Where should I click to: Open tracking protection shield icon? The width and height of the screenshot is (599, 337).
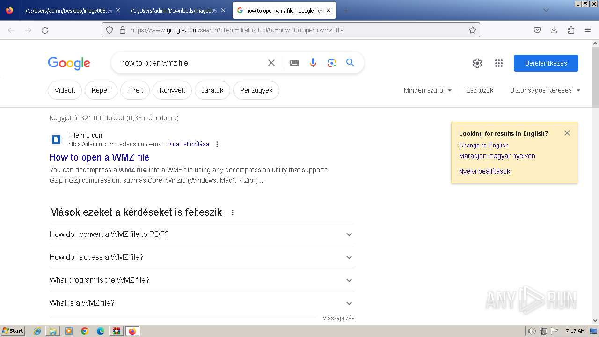coord(110,30)
